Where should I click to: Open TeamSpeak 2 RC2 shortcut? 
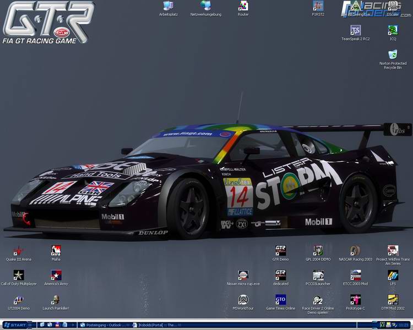(356, 33)
